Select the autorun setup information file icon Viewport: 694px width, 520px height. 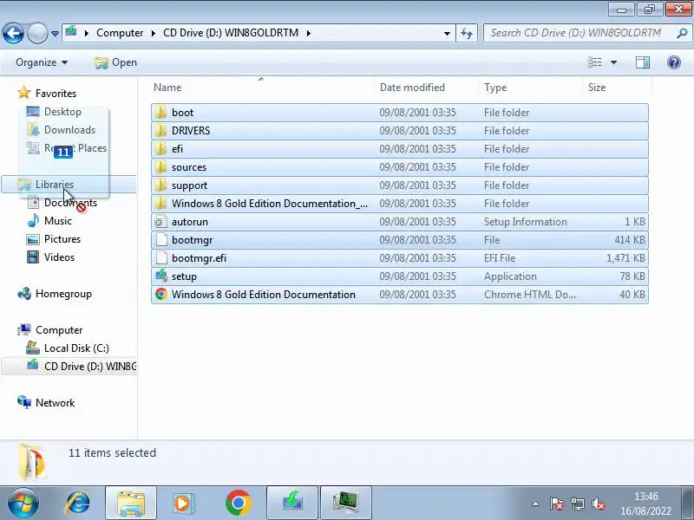[161, 221]
